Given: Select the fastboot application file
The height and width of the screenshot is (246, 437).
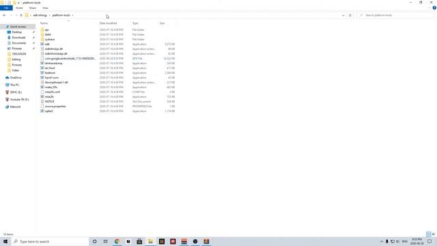Looking at the screenshot, I should click(x=50, y=73).
